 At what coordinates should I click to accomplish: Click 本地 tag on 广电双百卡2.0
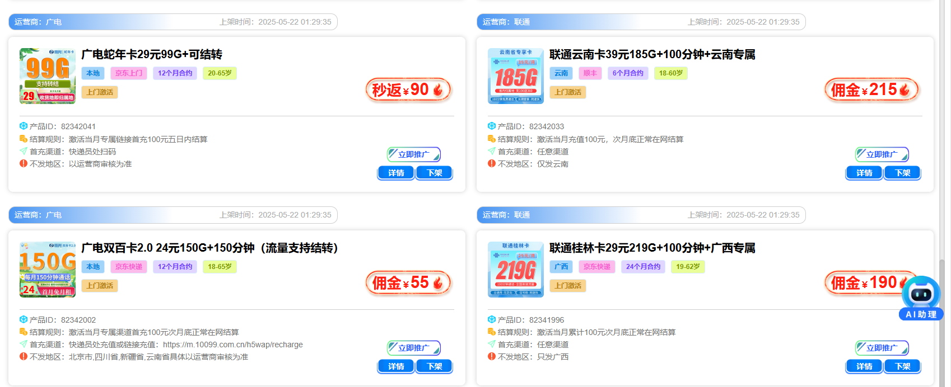tap(93, 267)
